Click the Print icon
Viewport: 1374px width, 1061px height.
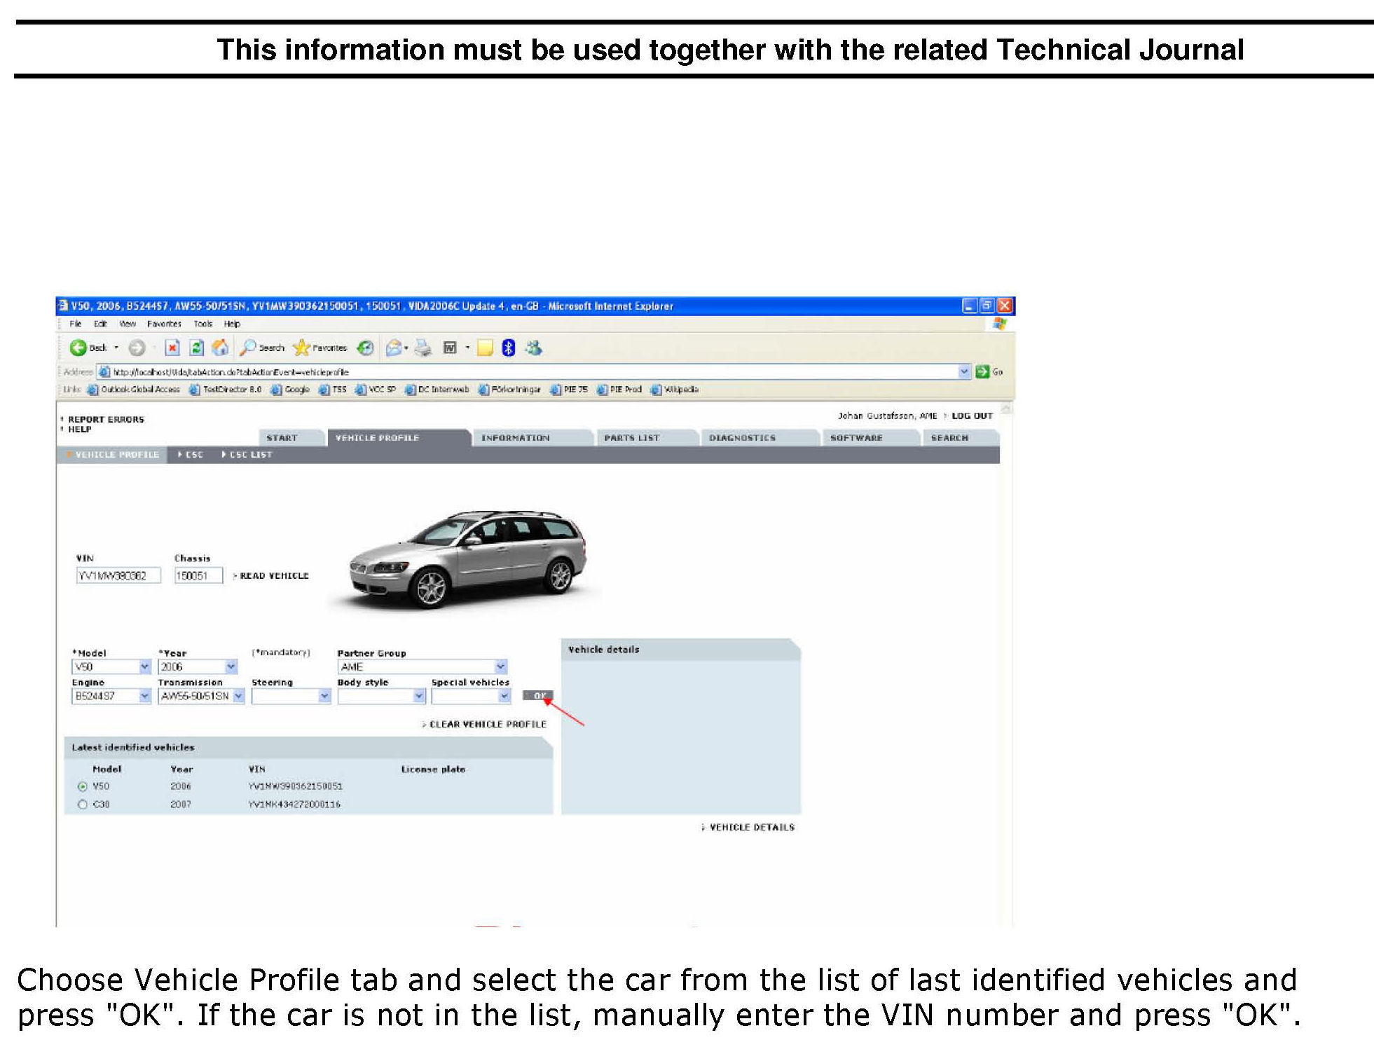tap(422, 348)
